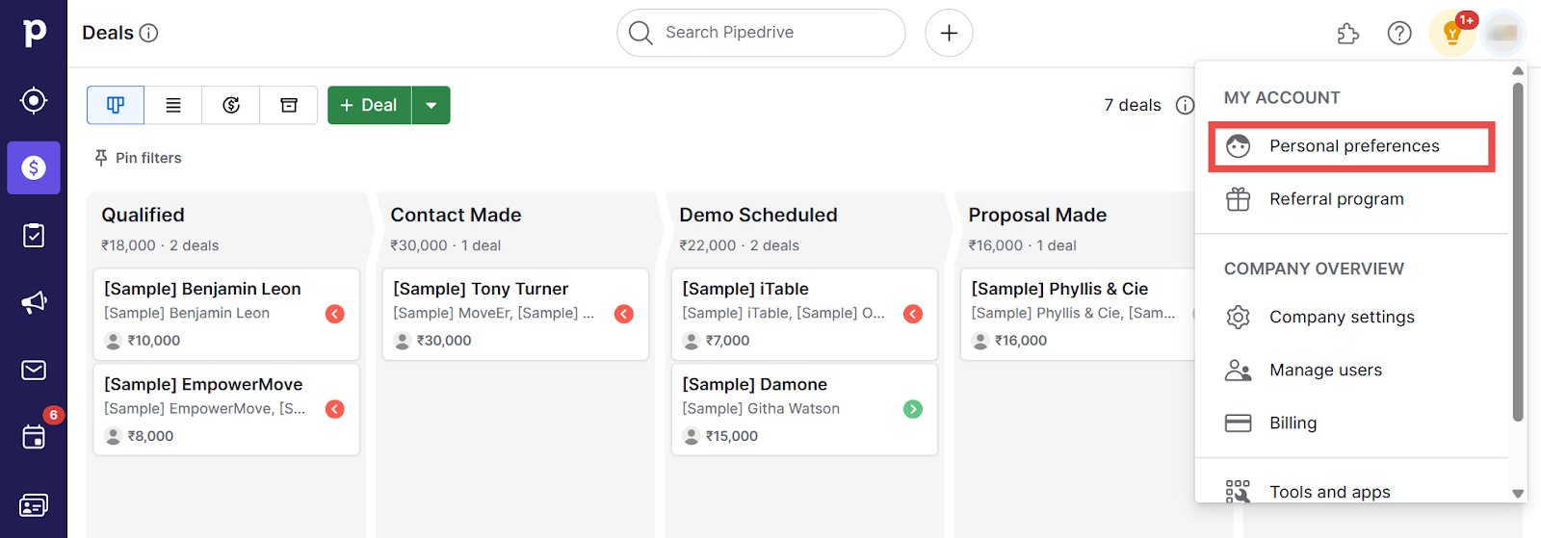Open Campaigns megaphone icon in sidebar
The width and height of the screenshot is (1541, 538).
tap(34, 303)
